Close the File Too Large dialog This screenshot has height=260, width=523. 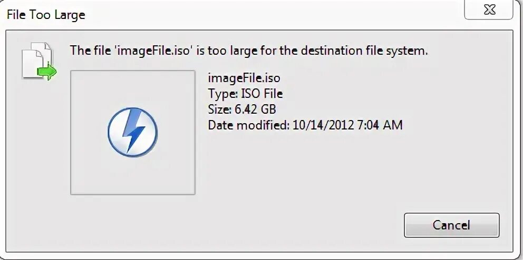tap(490, 9)
